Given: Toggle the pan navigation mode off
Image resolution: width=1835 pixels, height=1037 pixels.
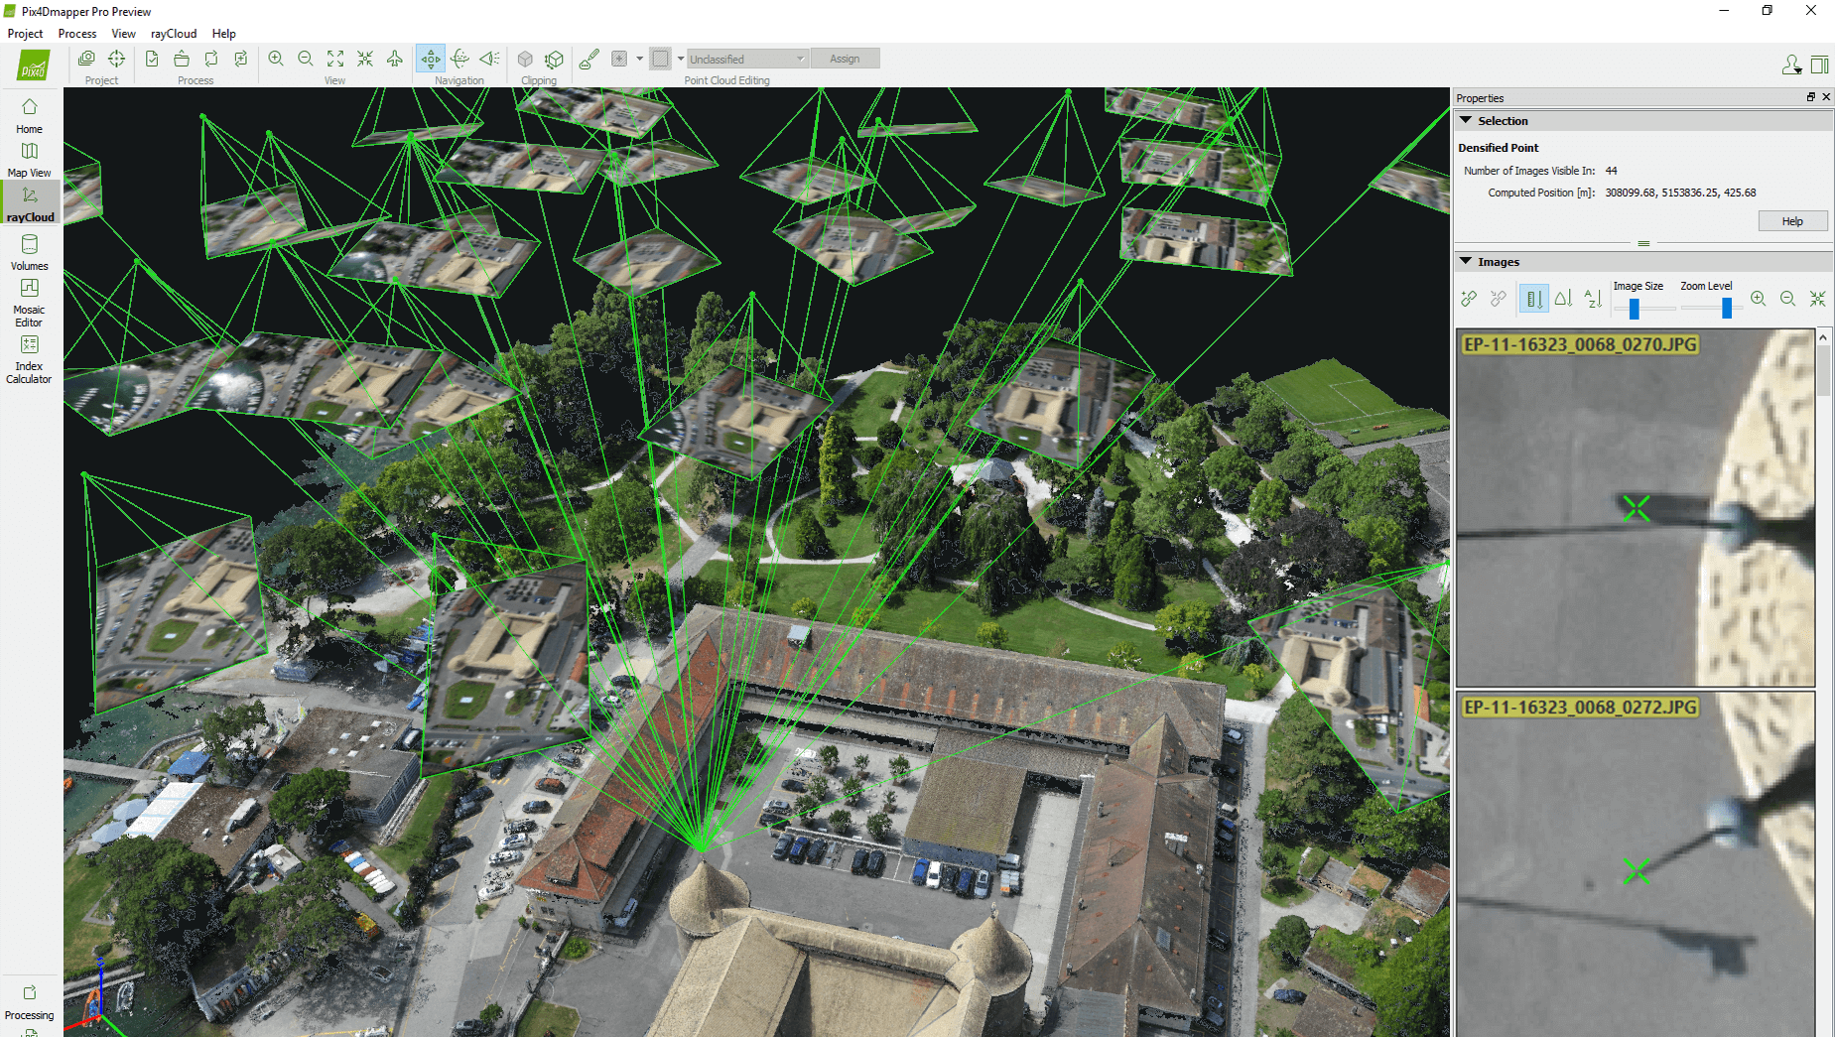Looking at the screenshot, I should click(431, 59).
